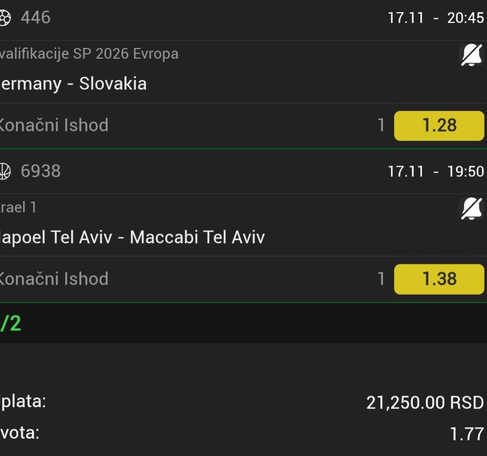Click the green 2/2 ticket status counter

[11, 324]
